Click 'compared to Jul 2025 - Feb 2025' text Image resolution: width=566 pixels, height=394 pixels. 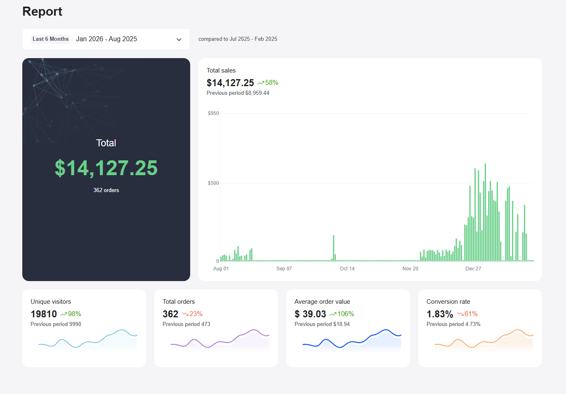coord(238,39)
